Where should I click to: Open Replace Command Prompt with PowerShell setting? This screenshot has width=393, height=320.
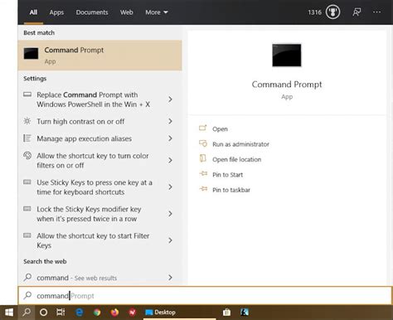point(93,99)
